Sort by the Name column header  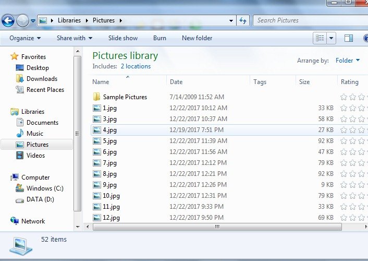(x=128, y=82)
